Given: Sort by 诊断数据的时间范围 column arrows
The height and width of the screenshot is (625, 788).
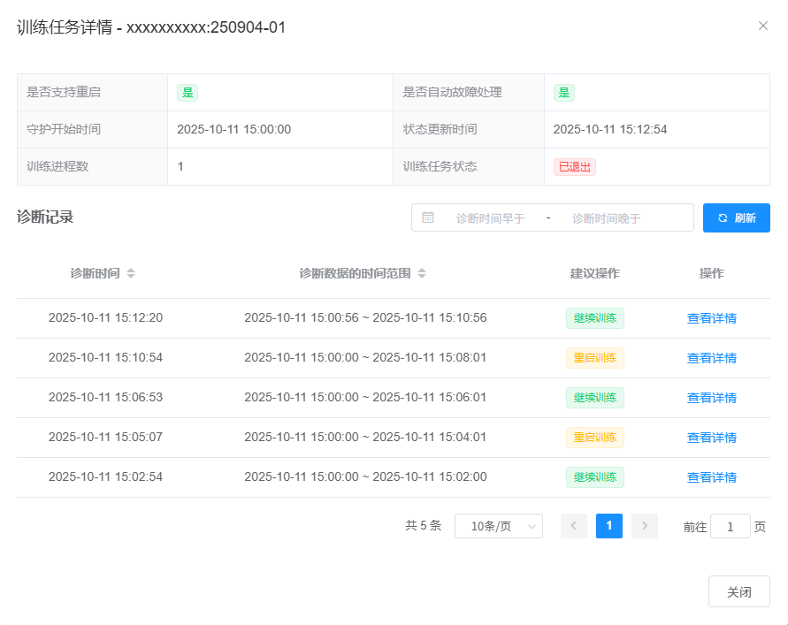Looking at the screenshot, I should (x=422, y=274).
